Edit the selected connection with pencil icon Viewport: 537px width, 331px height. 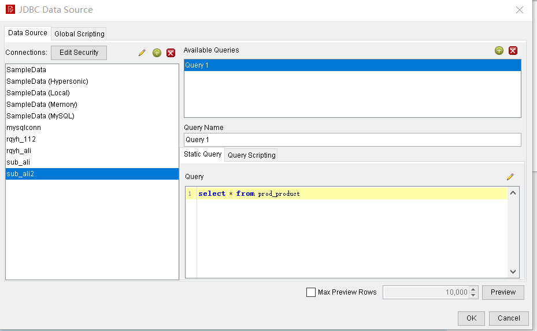(142, 53)
